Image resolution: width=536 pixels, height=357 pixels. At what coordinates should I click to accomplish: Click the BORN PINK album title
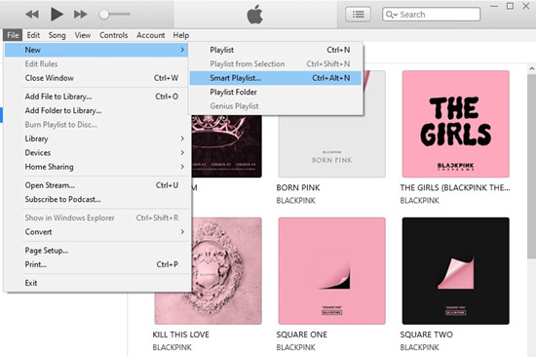point(298,187)
